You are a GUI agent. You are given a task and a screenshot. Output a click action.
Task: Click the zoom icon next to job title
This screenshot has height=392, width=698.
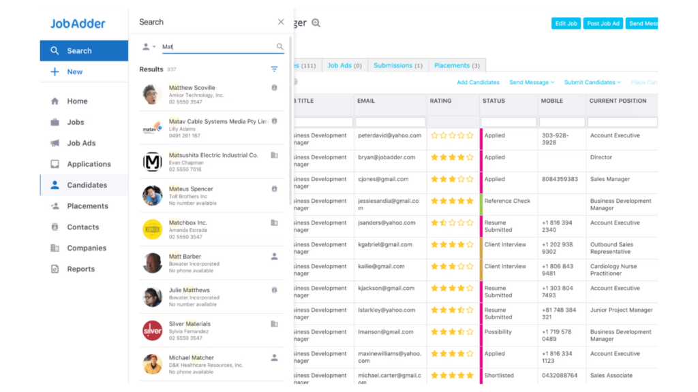316,23
